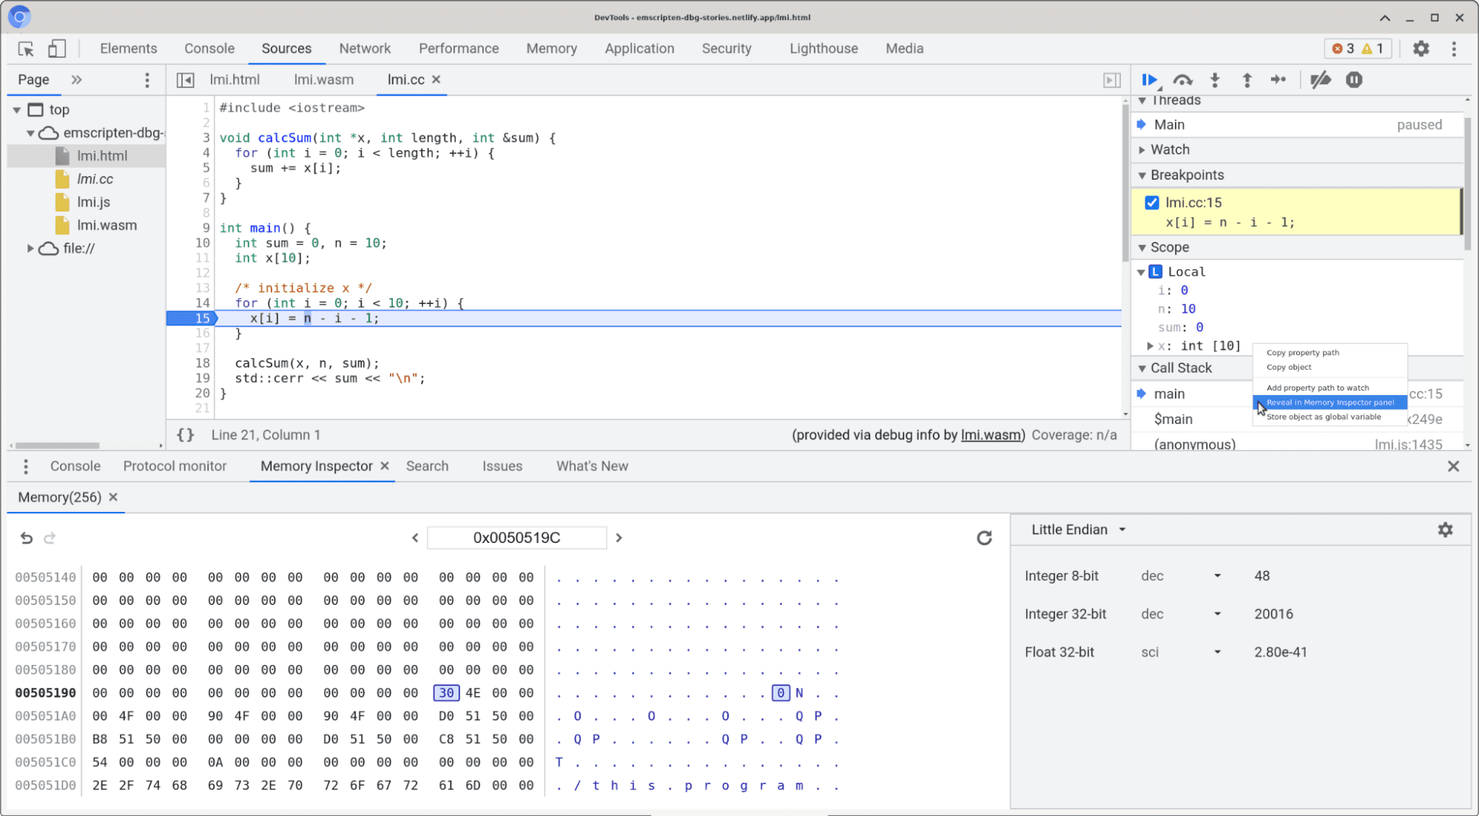Click the Step into next function call icon

tap(1216, 79)
